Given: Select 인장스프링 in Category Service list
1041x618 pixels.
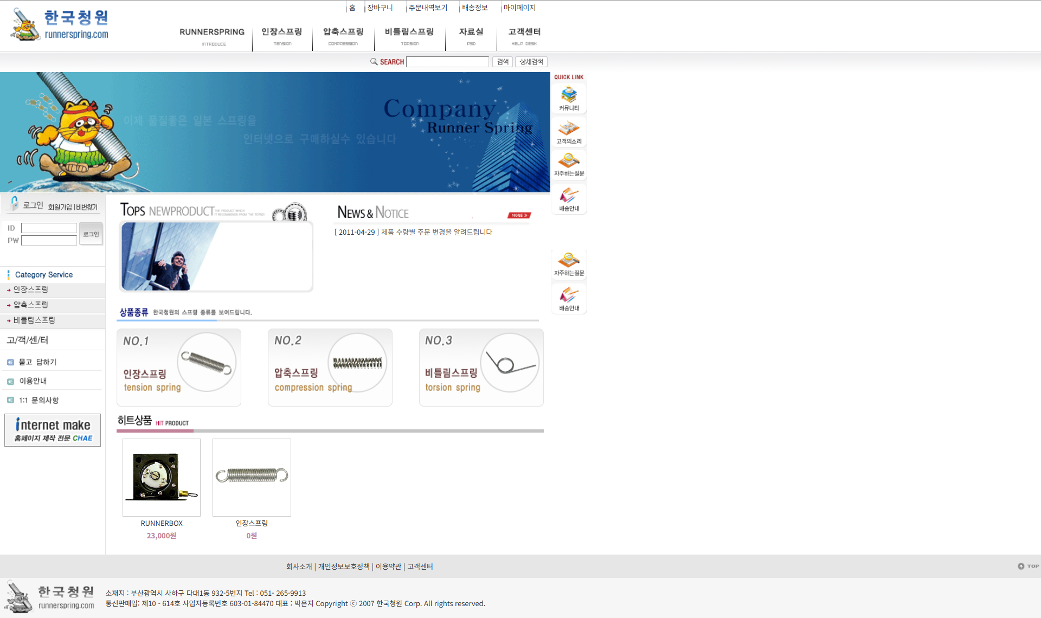Looking at the screenshot, I should tap(31, 290).
